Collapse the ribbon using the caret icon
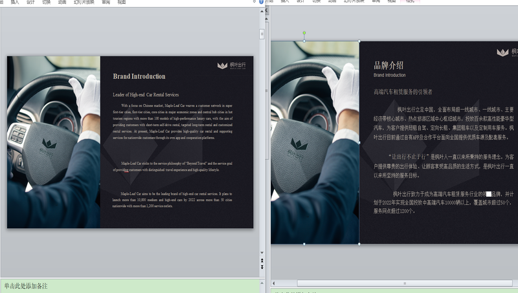This screenshot has width=518, height=293. pos(253,2)
